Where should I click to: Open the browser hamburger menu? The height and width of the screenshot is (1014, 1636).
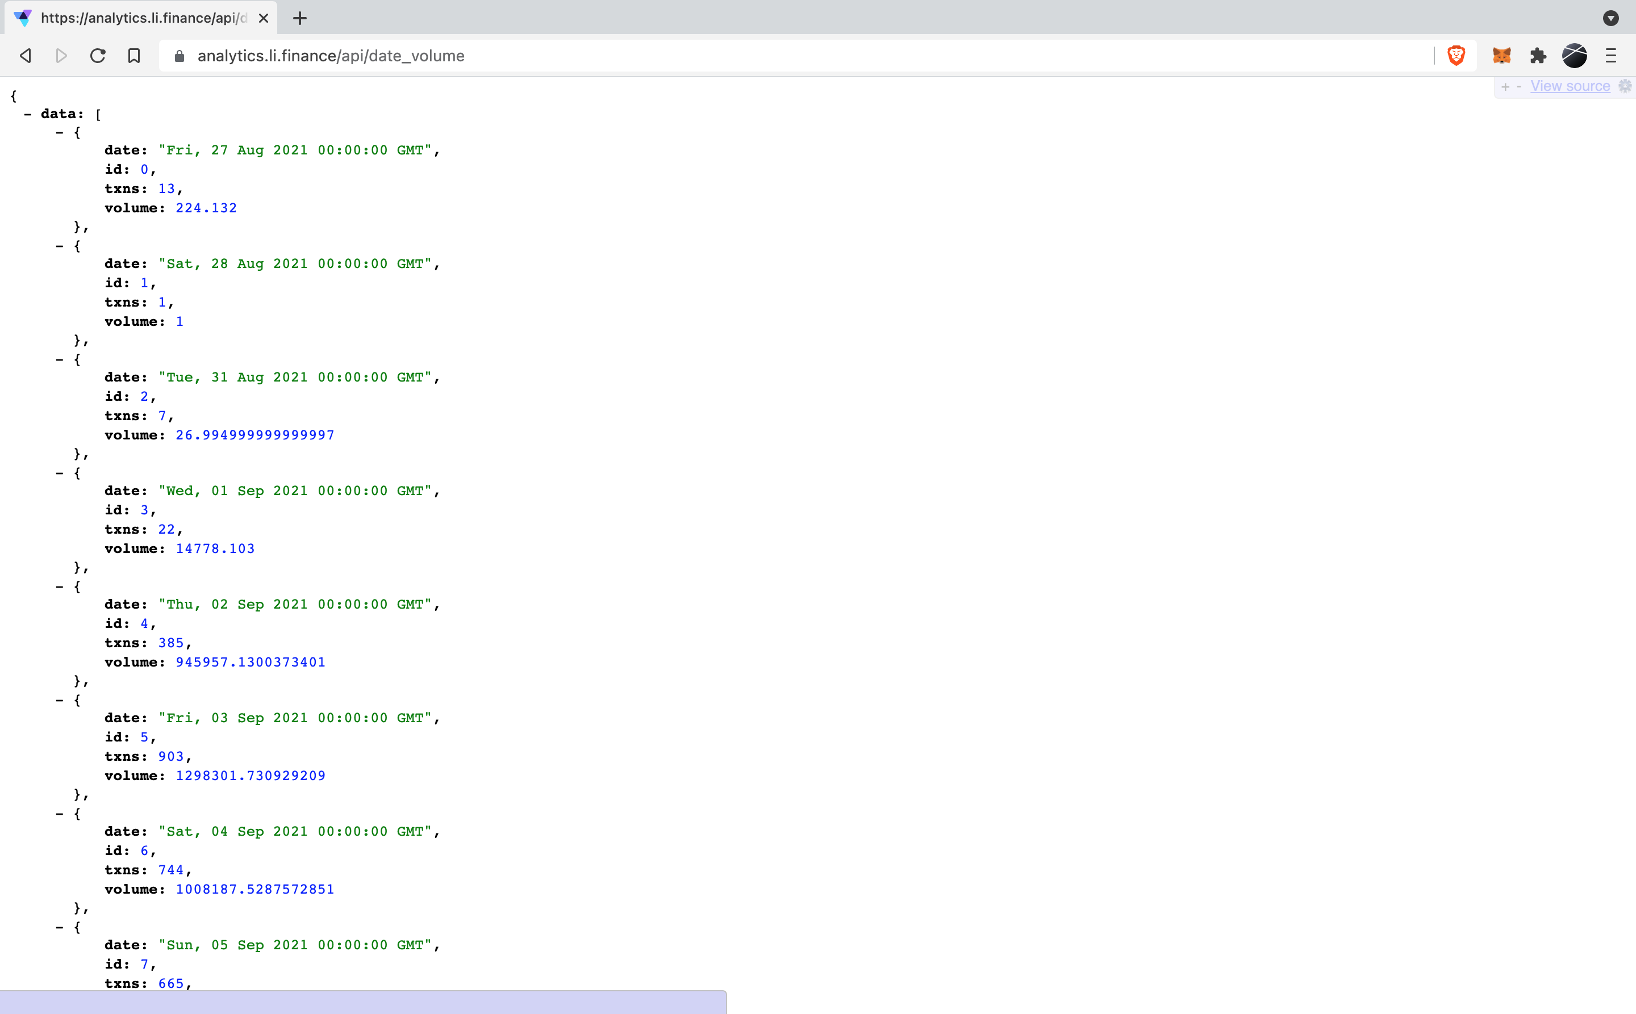[x=1610, y=56]
